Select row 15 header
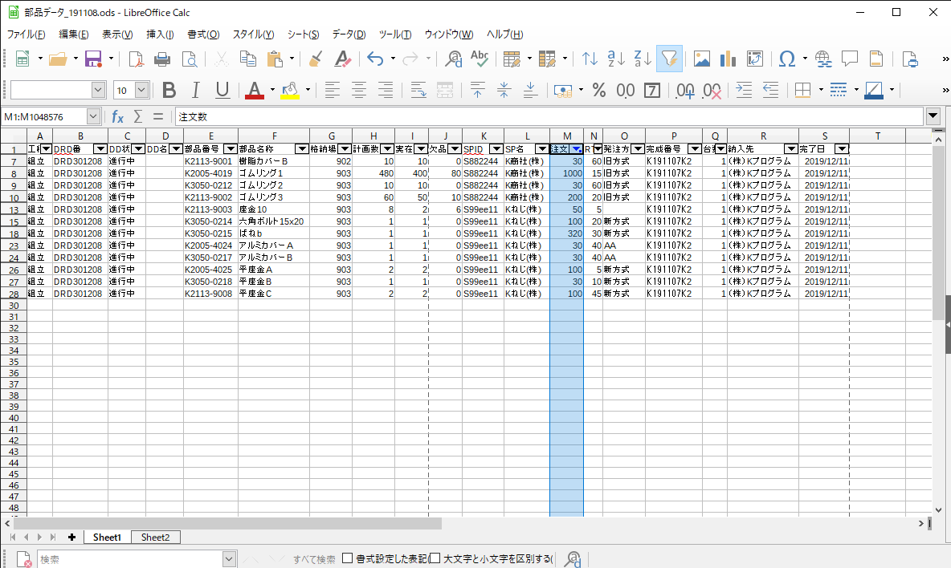This screenshot has width=951, height=568. (x=14, y=221)
